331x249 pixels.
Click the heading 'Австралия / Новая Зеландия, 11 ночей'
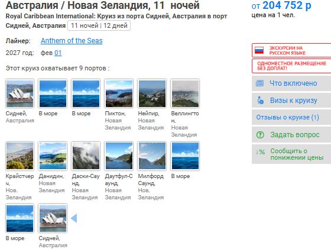point(103,5)
